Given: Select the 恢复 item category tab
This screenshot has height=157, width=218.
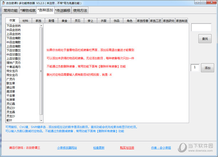Looking at the screenshot, I should click(x=12, y=20).
